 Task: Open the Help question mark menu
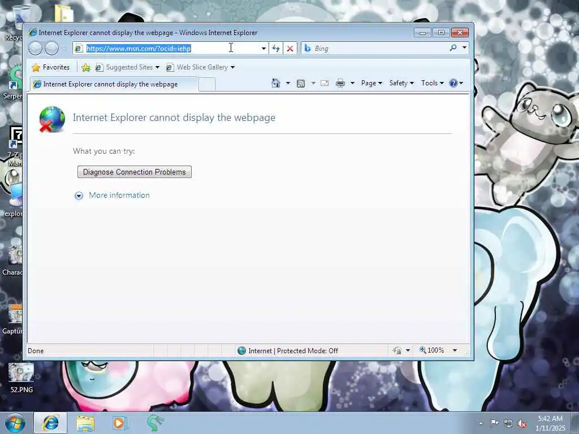[x=456, y=83]
